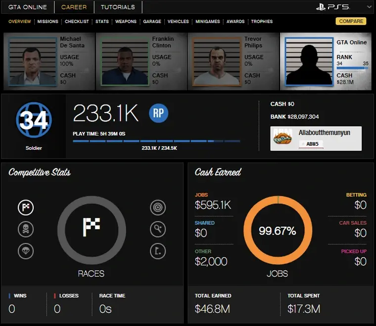This screenshot has width=376, height=326.
Task: Select the Races checkered flag icon
Action: (x=26, y=207)
